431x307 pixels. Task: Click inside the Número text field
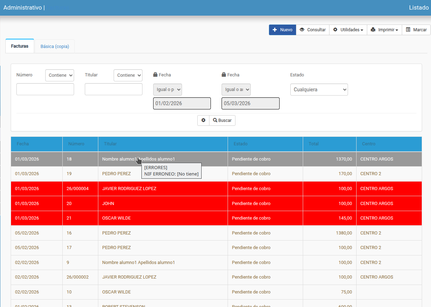pos(45,89)
